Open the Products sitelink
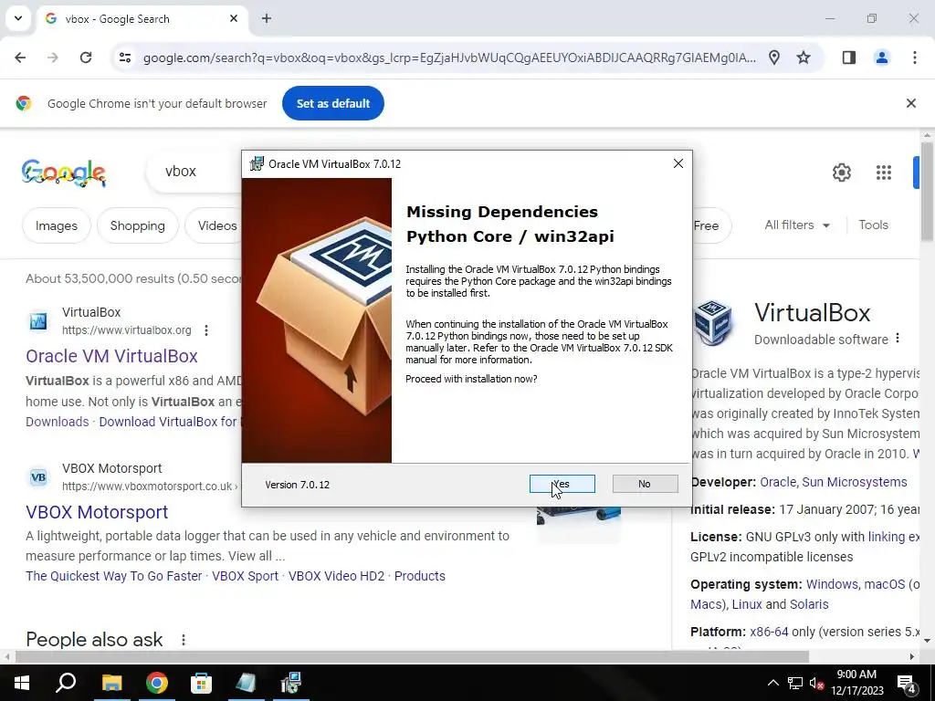The height and width of the screenshot is (701, 935). pyautogui.click(x=420, y=576)
